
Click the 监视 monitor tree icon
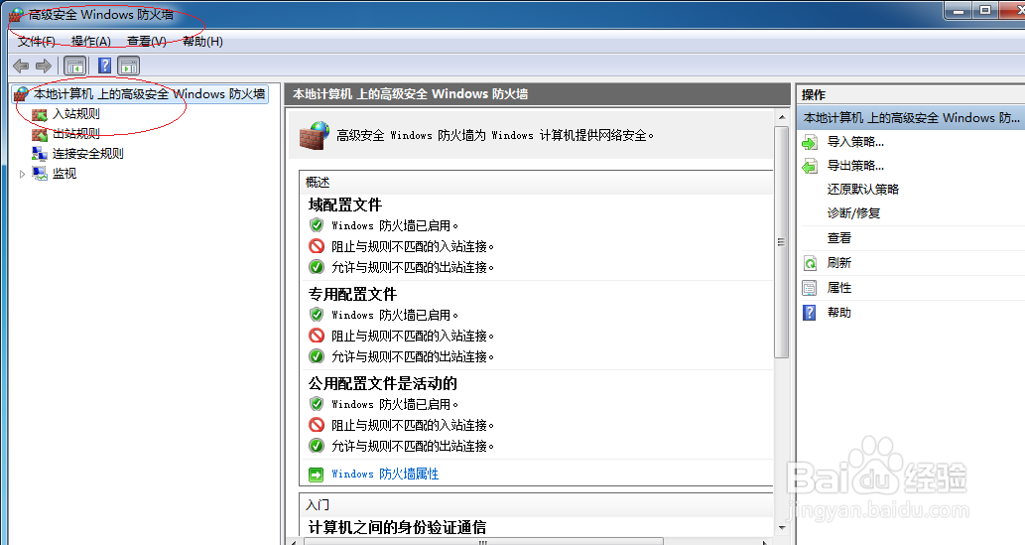point(40,174)
